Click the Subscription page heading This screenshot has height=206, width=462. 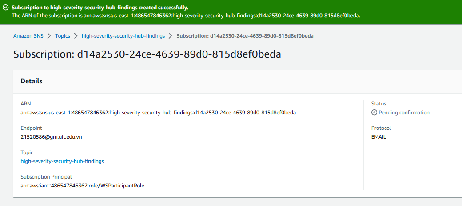coord(147,54)
